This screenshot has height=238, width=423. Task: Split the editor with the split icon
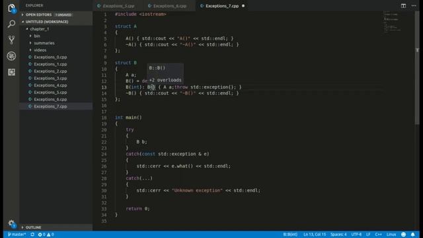(x=403, y=6)
